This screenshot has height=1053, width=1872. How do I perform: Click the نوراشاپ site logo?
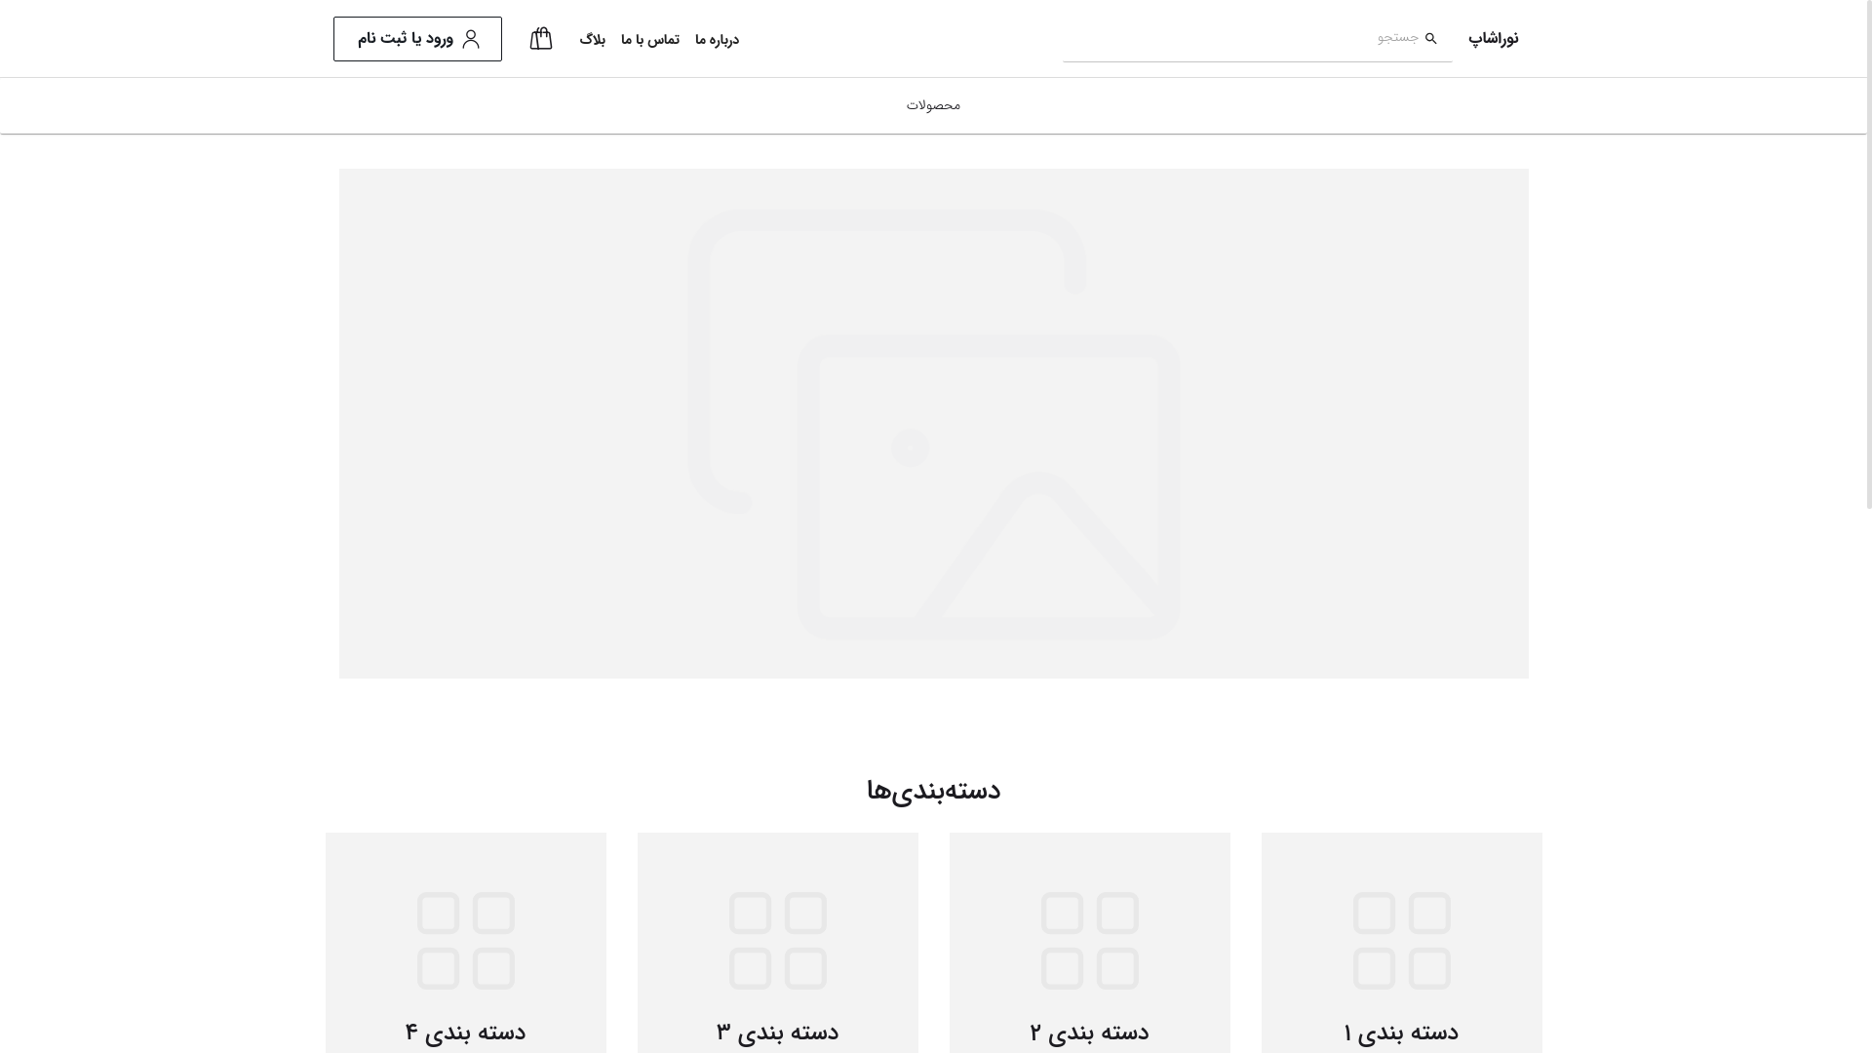click(1493, 38)
